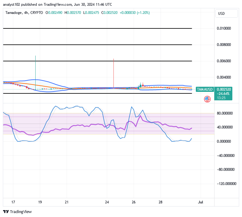Viewport: 242px width, 217px height.
Task: Open the USD currency selector
Action: click(x=226, y=13)
